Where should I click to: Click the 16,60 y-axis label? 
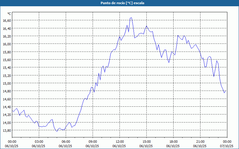click(7, 21)
